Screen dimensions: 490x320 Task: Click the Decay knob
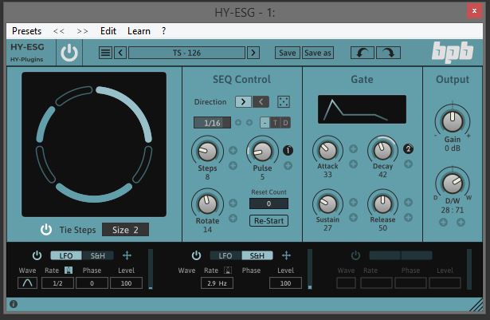(x=382, y=150)
